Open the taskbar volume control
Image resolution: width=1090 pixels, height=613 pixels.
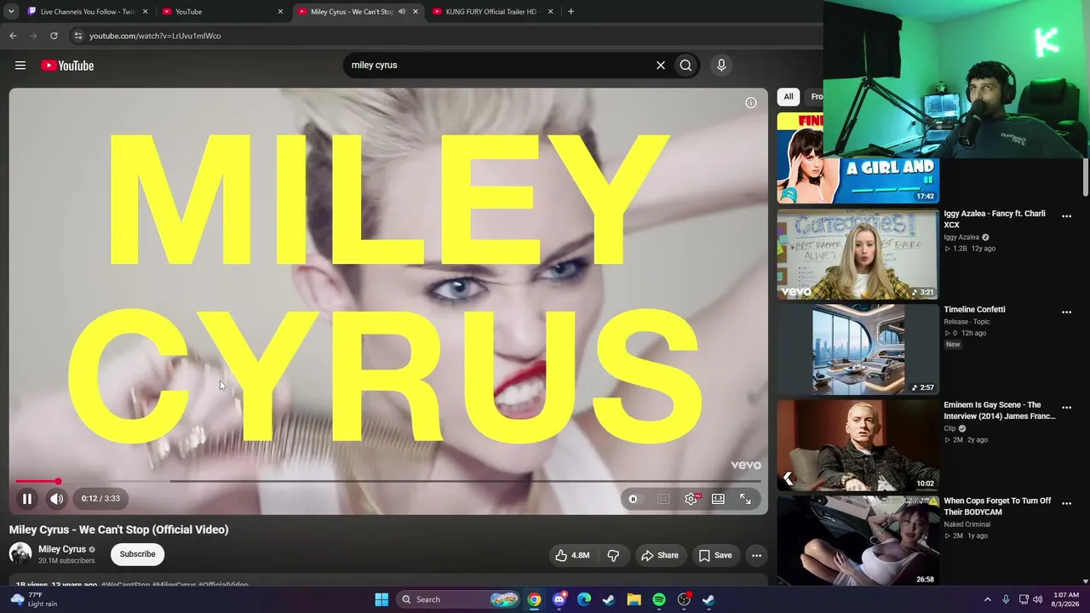coord(1037,599)
